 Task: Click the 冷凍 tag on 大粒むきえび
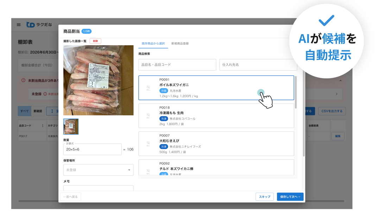pos(164,147)
